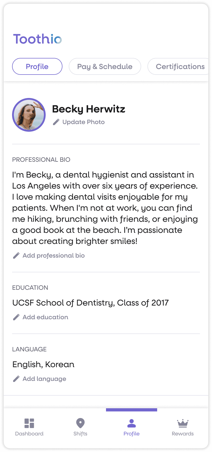Click the Becky Herwitz name heading
This screenshot has width=212, height=452.
point(89,109)
